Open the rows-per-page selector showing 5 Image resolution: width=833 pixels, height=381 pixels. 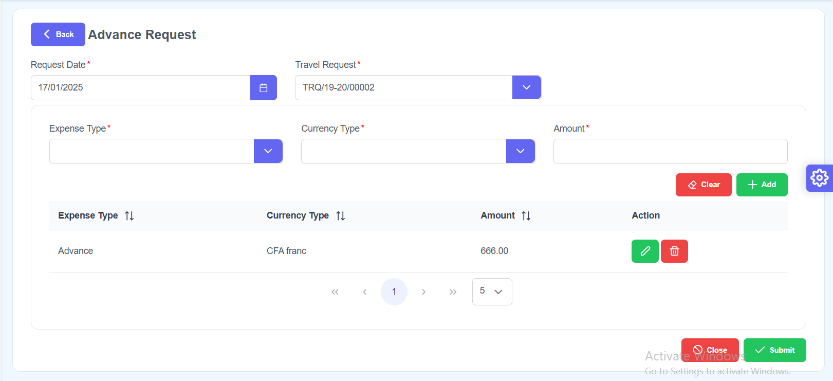point(492,292)
